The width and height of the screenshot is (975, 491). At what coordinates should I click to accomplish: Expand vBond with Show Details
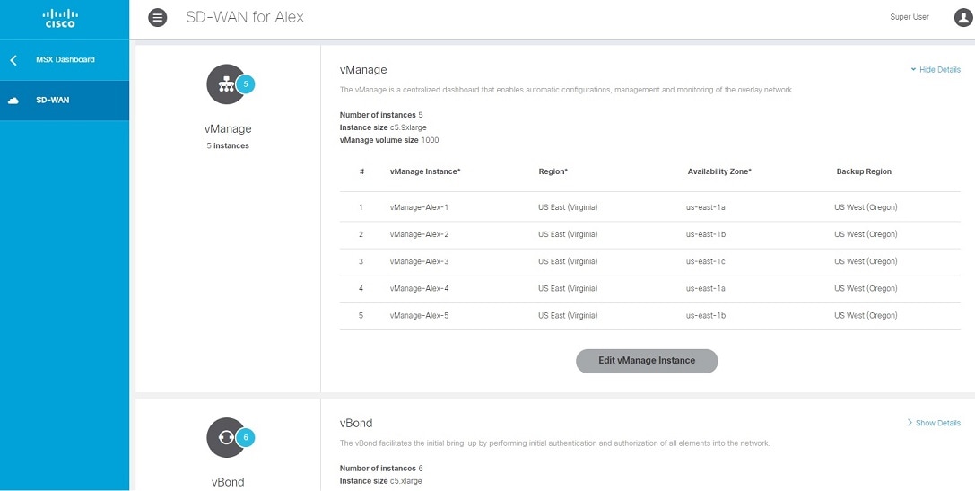pos(934,423)
